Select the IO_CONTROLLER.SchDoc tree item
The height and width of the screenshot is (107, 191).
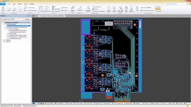click(x=15, y=38)
